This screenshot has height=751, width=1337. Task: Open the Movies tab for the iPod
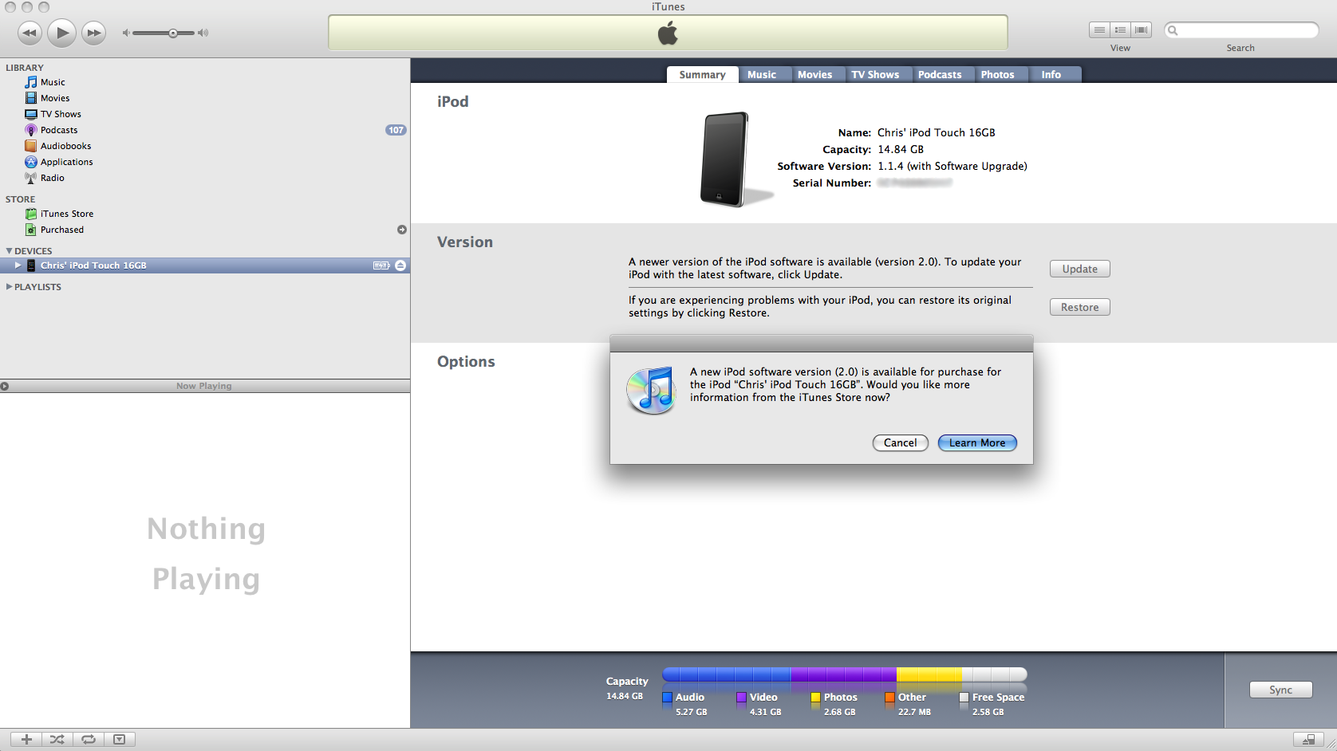(815, 74)
